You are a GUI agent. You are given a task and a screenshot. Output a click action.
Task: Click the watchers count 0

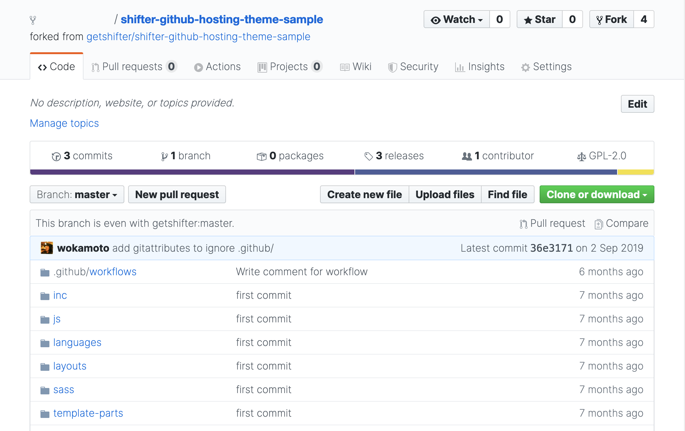coord(499,19)
